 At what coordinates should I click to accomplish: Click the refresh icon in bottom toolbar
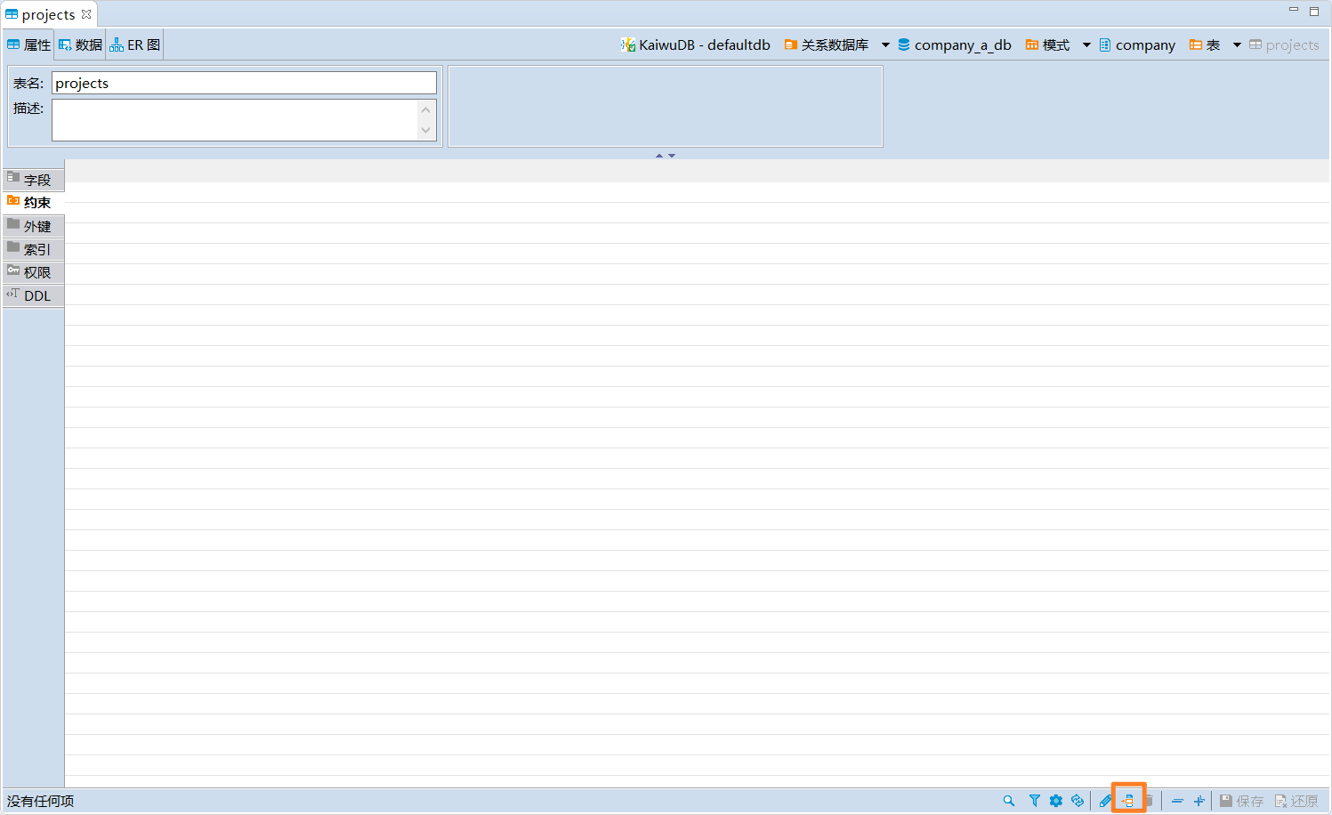click(1078, 801)
